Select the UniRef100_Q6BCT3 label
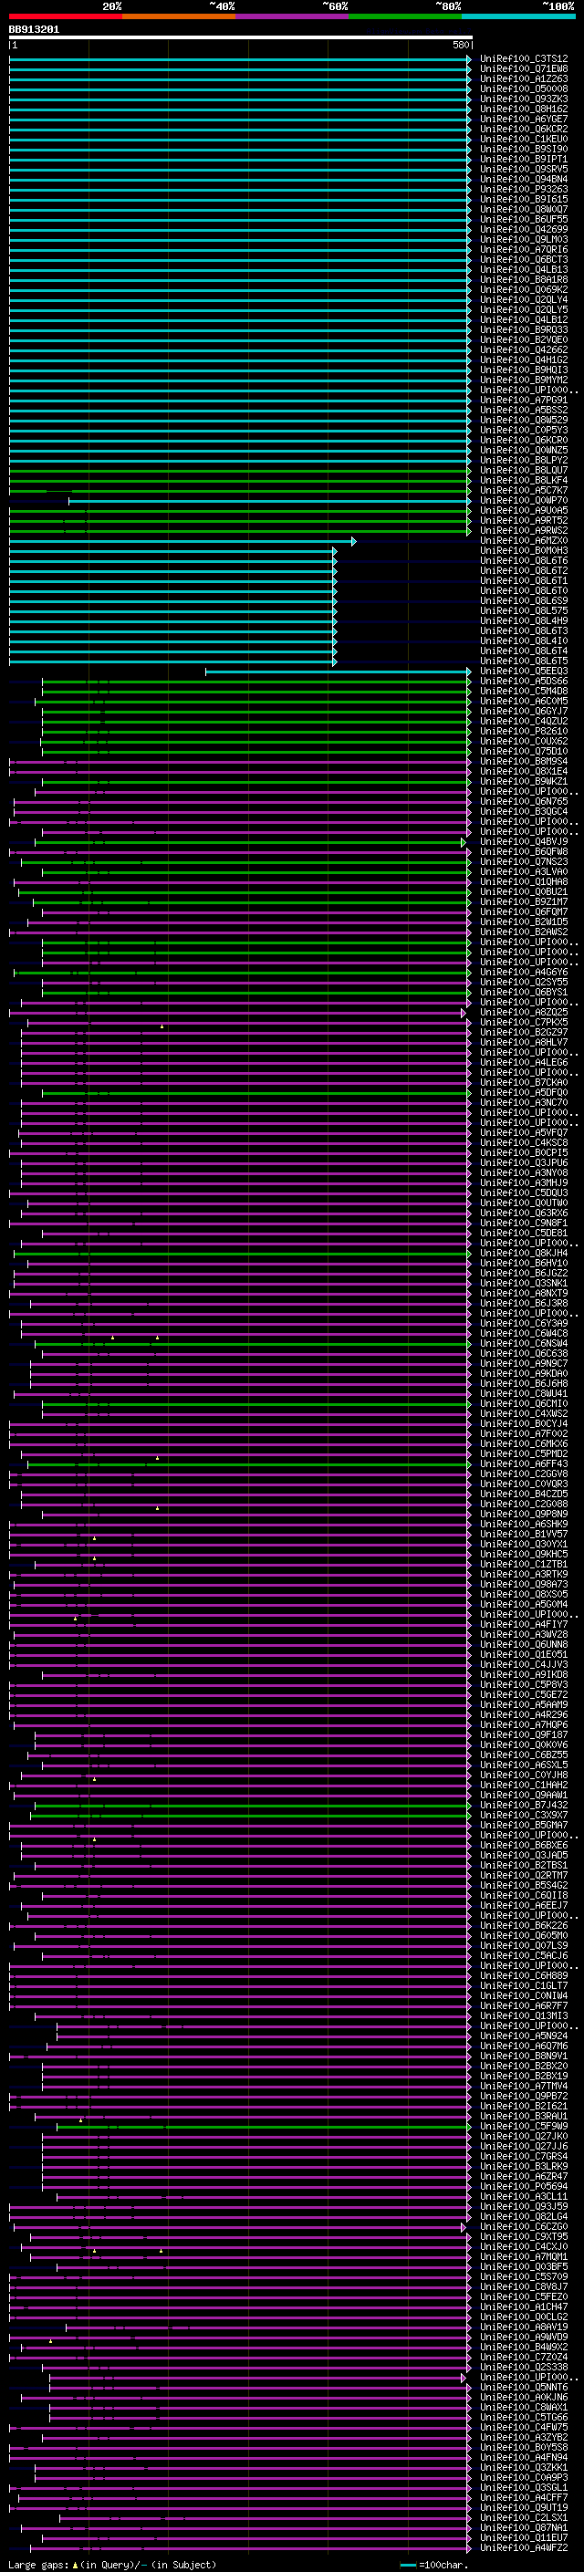Screen dimensions: 584x2572 point(524,260)
